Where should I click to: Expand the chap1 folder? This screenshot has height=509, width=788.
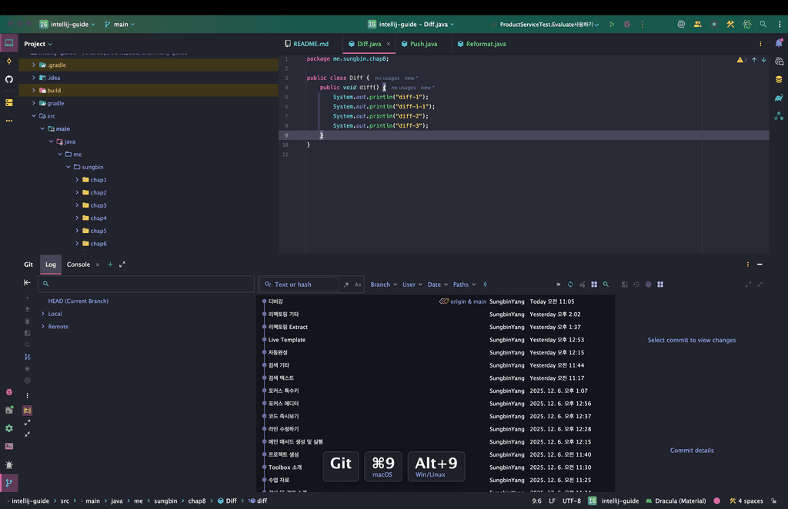pyautogui.click(x=78, y=180)
